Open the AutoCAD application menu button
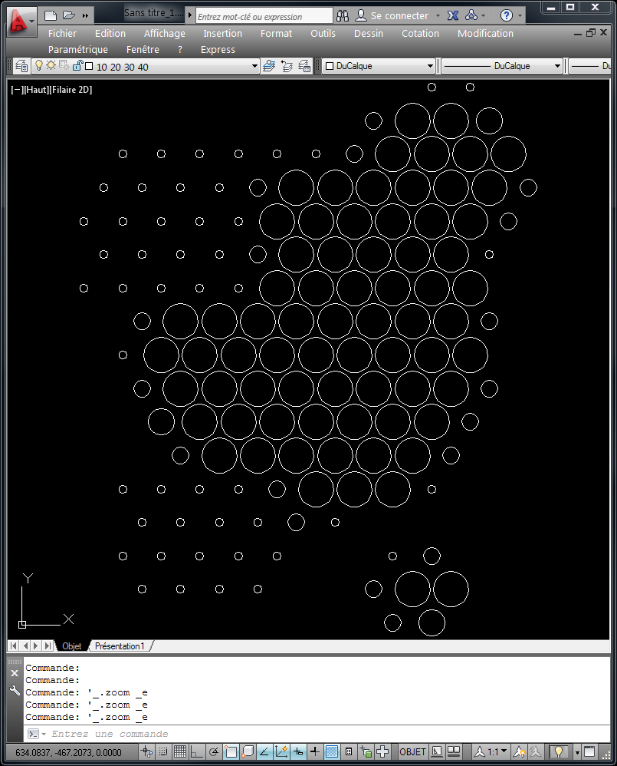Viewport: 617px width, 766px height. point(21,21)
